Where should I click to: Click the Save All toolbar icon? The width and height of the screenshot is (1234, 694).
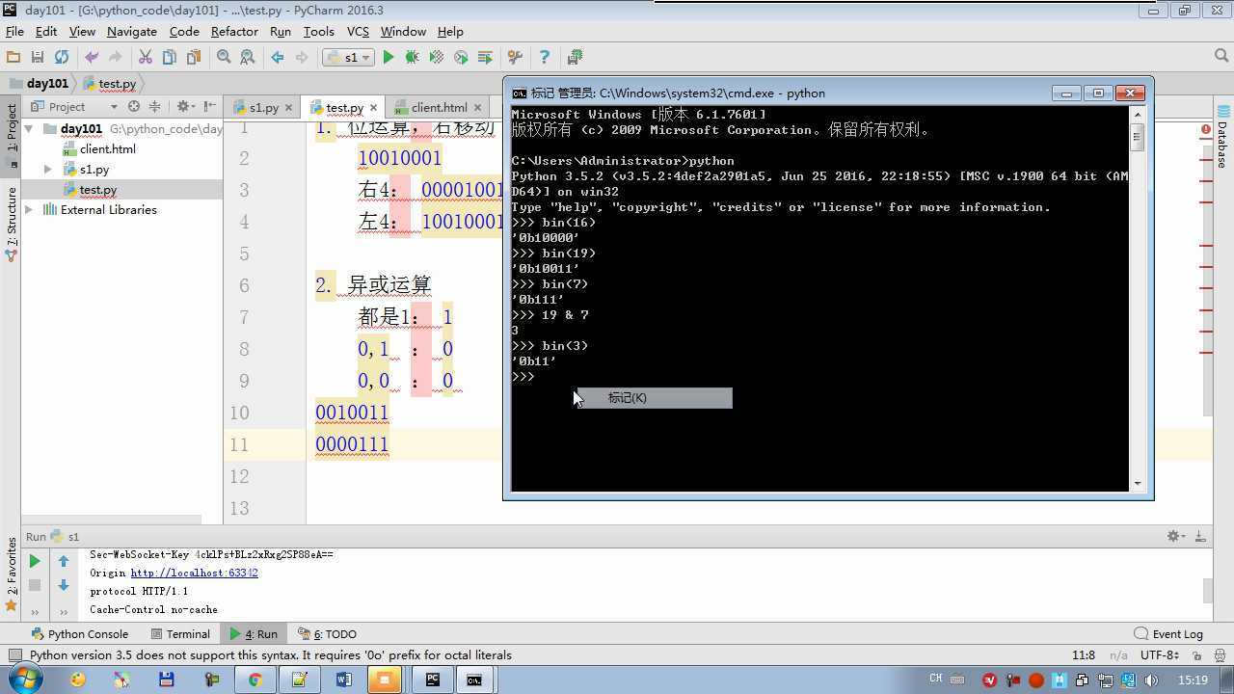click(38, 58)
